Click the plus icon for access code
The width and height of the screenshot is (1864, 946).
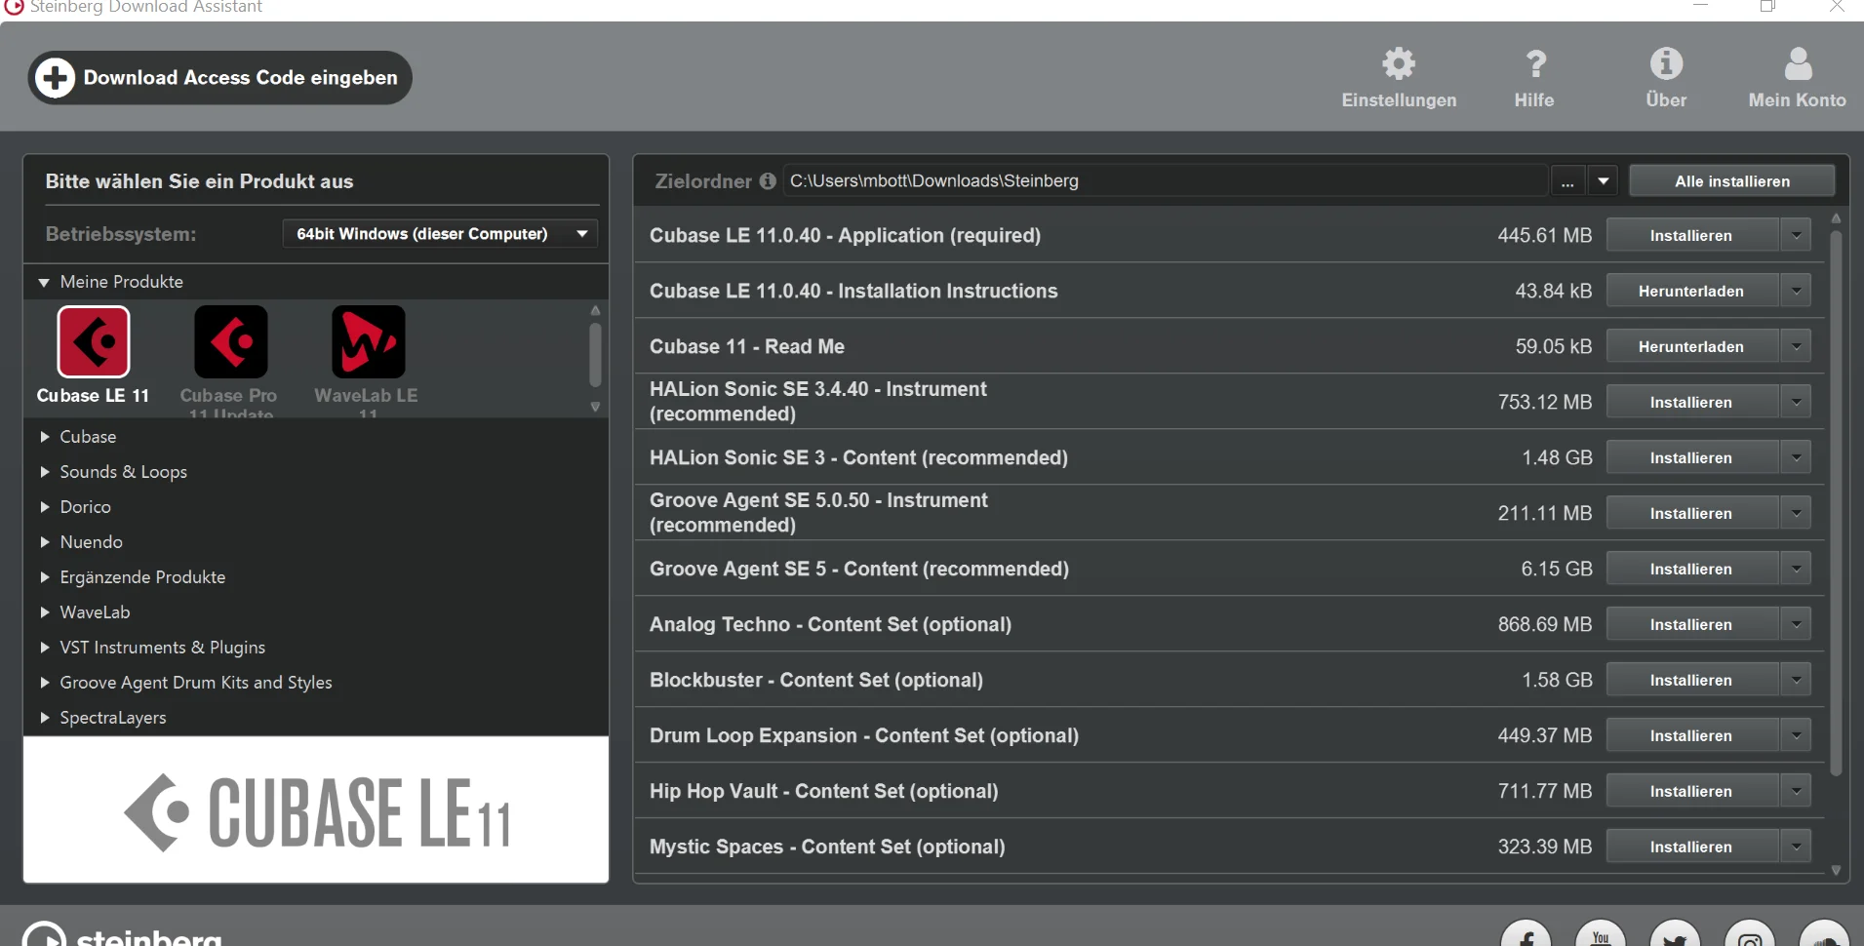pos(56,77)
